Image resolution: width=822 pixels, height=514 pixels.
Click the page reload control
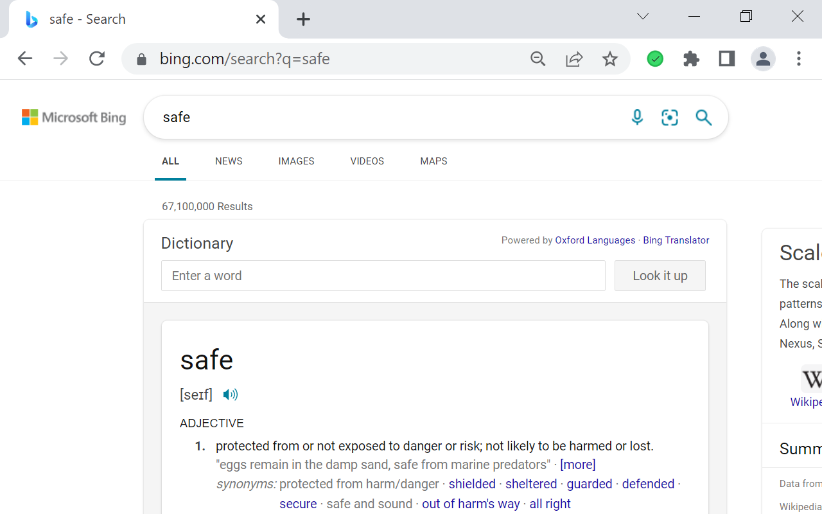tap(96, 58)
